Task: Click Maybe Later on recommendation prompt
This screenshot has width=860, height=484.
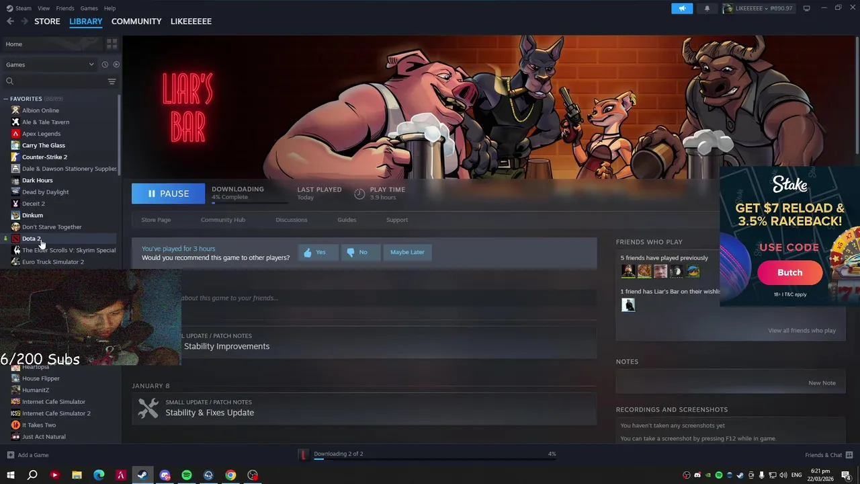Action: coord(407,252)
